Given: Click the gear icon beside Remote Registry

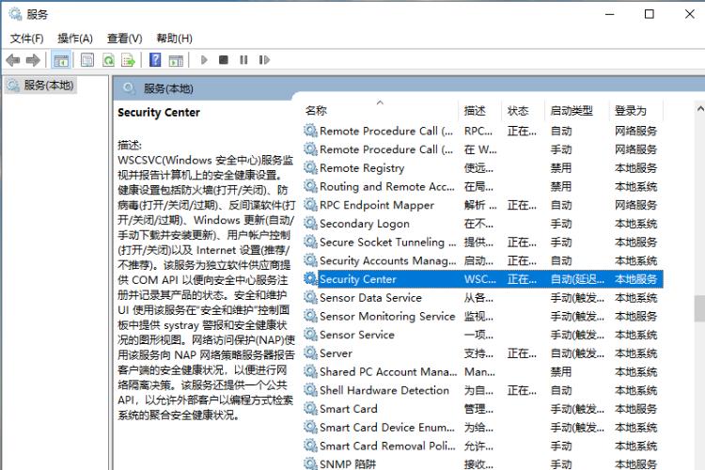Looking at the screenshot, I should pyautogui.click(x=310, y=167).
